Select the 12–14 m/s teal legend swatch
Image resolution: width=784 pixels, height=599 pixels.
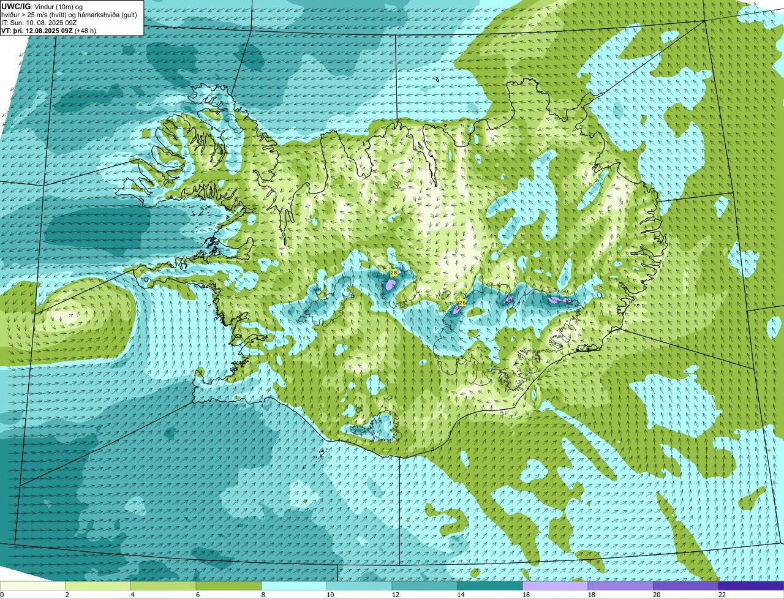[424, 586]
